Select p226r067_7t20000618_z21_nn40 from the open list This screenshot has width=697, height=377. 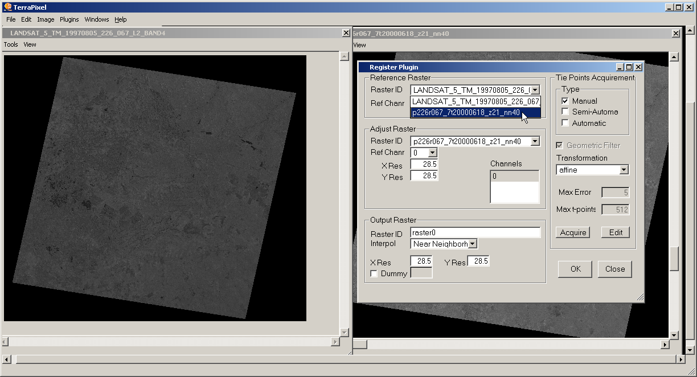[x=466, y=113]
